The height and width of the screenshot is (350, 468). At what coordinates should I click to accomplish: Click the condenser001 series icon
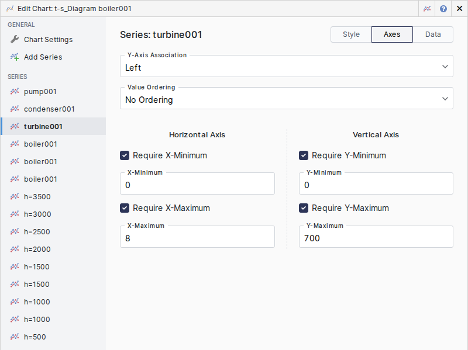(x=15, y=109)
